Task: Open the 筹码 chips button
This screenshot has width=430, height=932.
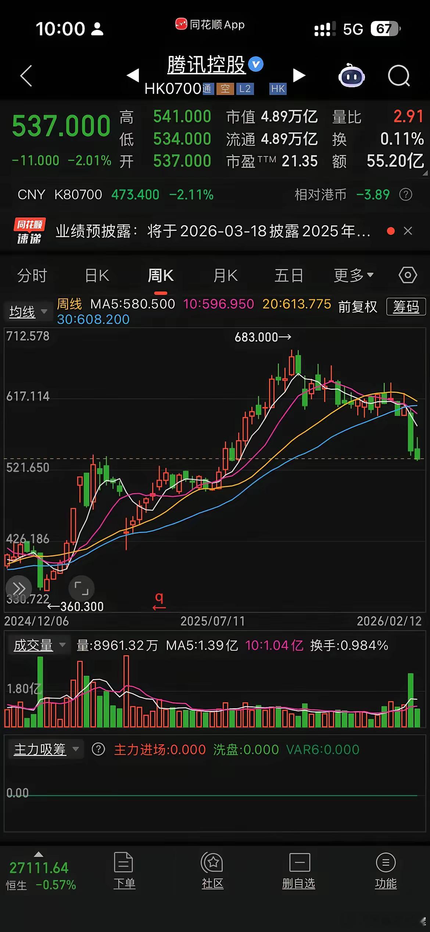Action: coord(406,307)
